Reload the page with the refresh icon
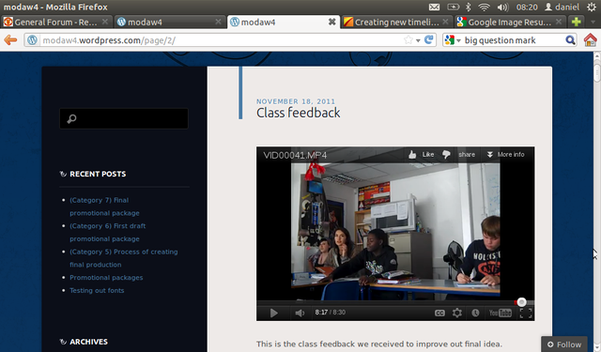Image resolution: width=601 pixels, height=352 pixels. click(429, 39)
